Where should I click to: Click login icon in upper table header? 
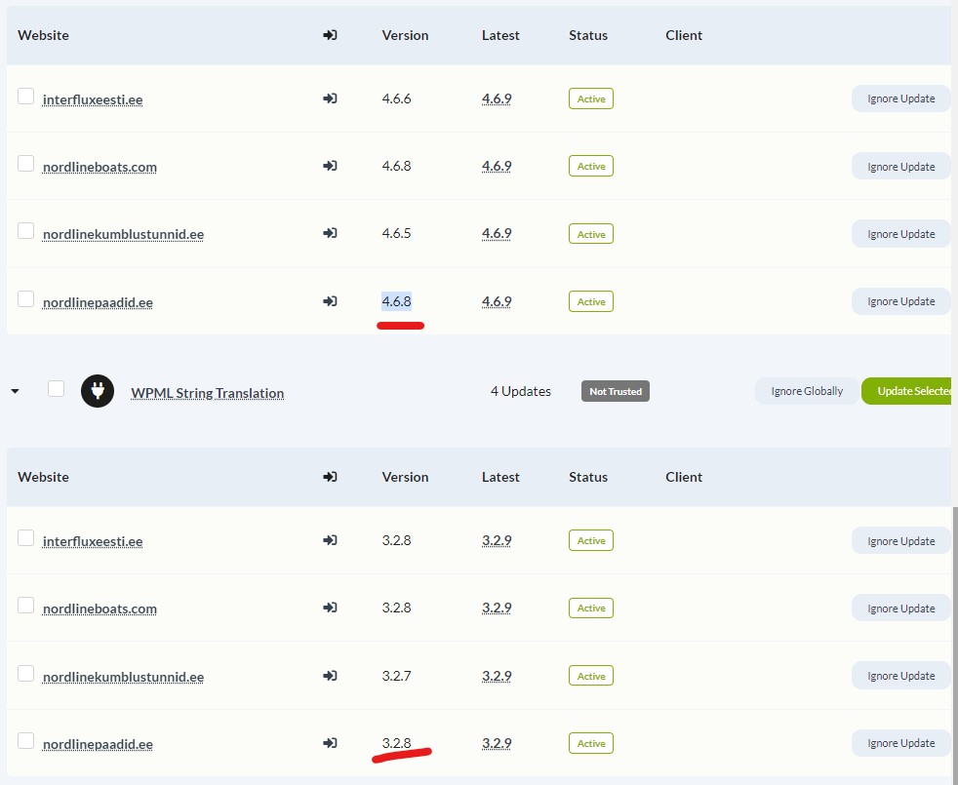pos(330,35)
